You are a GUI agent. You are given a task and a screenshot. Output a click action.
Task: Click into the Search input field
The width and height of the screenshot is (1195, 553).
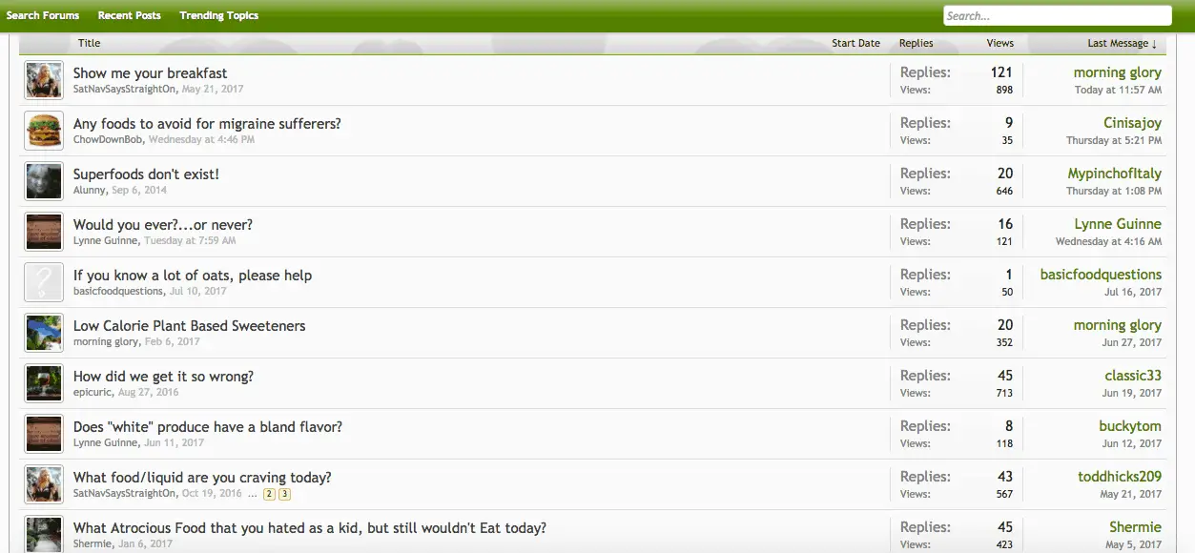click(1057, 15)
